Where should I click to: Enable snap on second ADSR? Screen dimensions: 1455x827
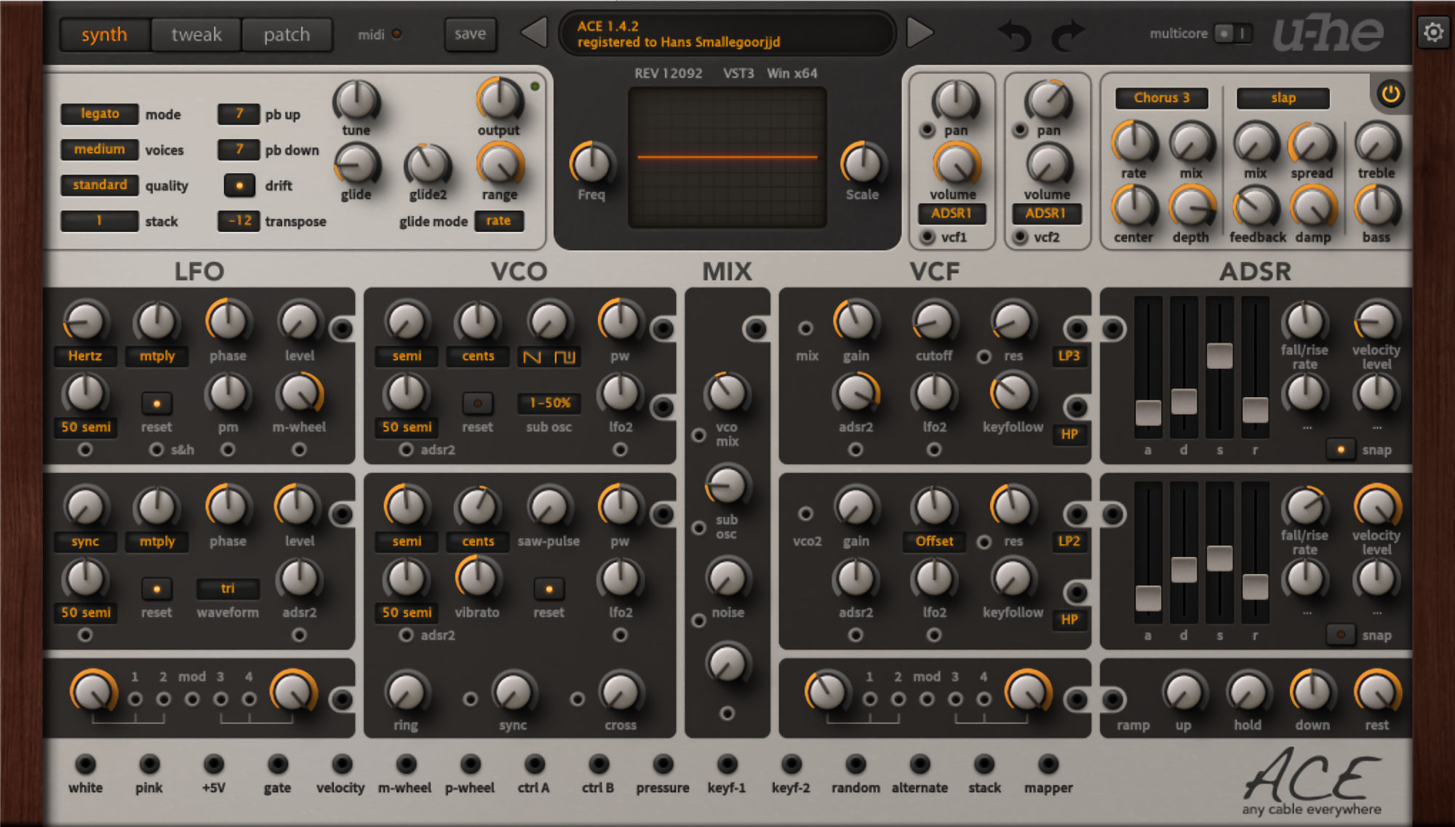point(1340,635)
